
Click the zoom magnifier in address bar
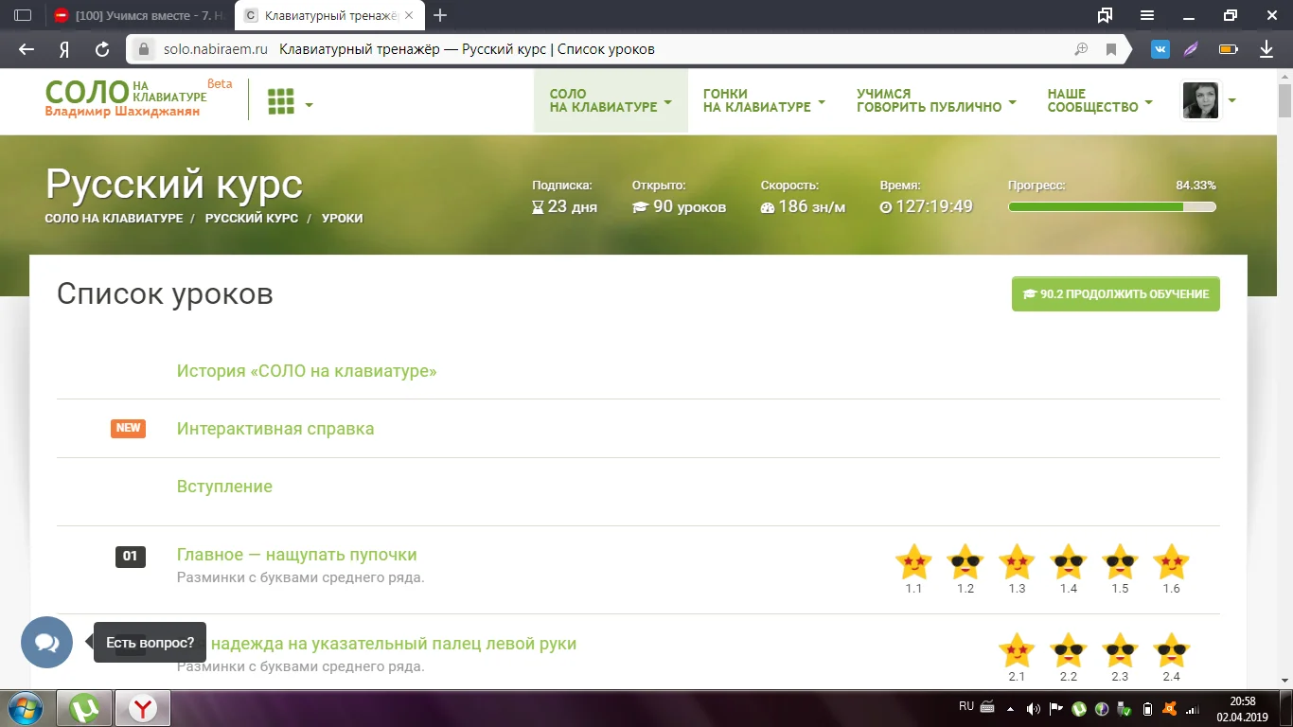[1081, 49]
